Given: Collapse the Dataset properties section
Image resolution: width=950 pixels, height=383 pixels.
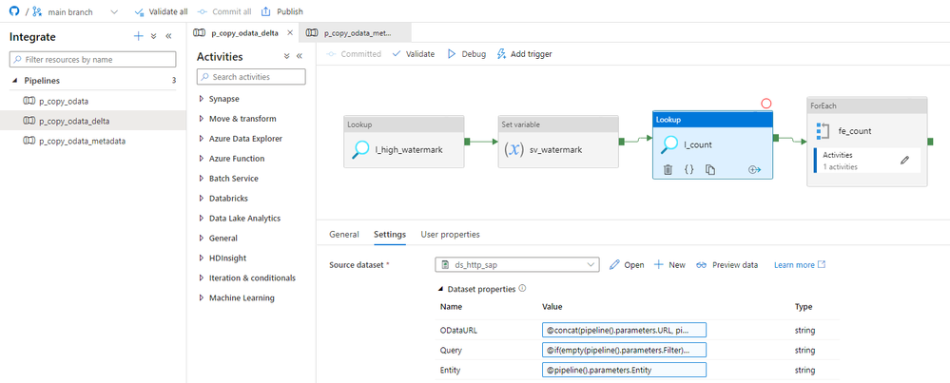Looking at the screenshot, I should (x=439, y=289).
